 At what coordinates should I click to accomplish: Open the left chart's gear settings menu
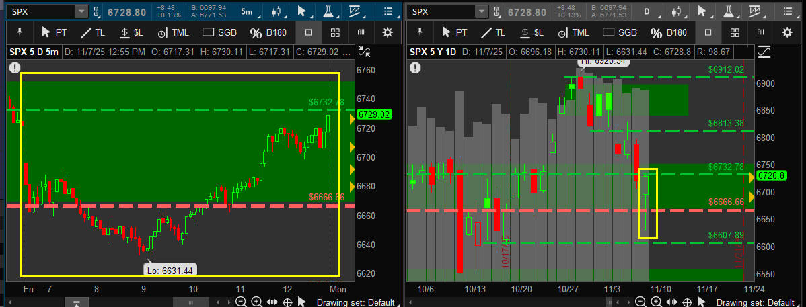[x=387, y=32]
